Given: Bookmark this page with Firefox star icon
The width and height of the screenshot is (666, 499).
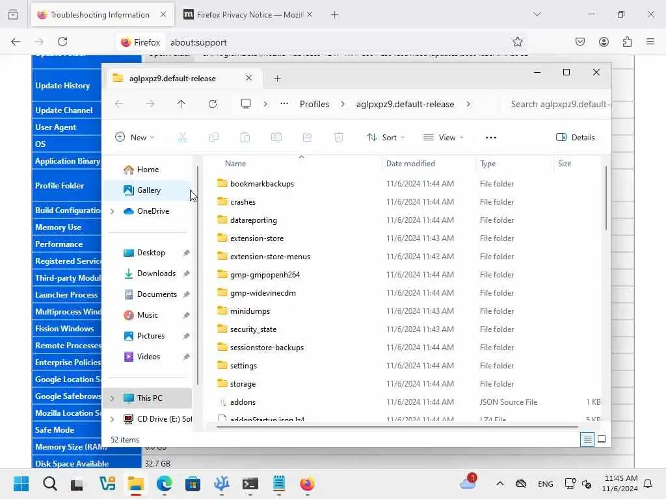Looking at the screenshot, I should tap(517, 42).
